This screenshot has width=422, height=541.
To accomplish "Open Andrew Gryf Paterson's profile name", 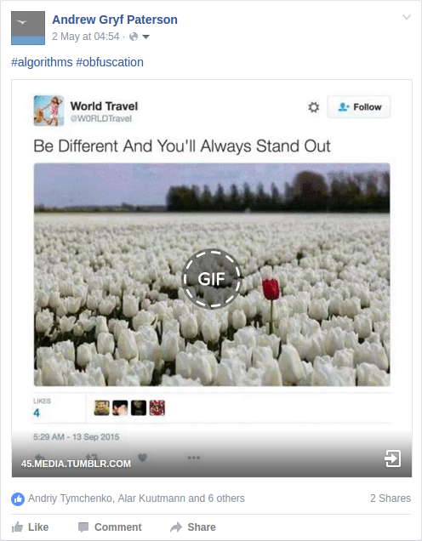I will pos(115,20).
